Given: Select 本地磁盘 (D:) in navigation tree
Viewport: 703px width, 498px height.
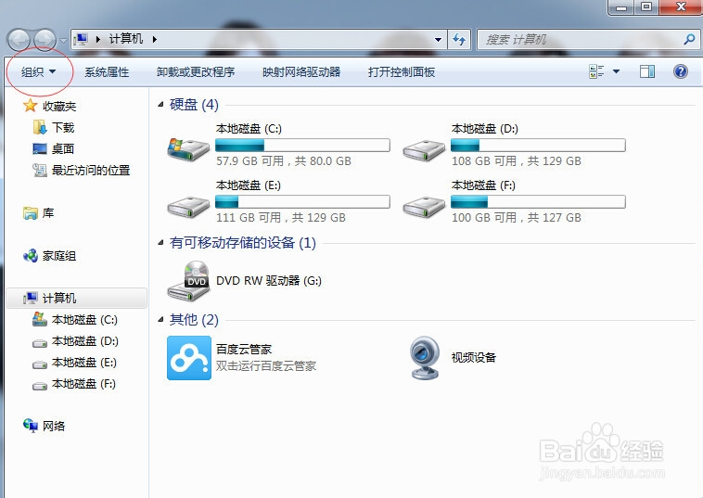Looking at the screenshot, I should pyautogui.click(x=84, y=341).
